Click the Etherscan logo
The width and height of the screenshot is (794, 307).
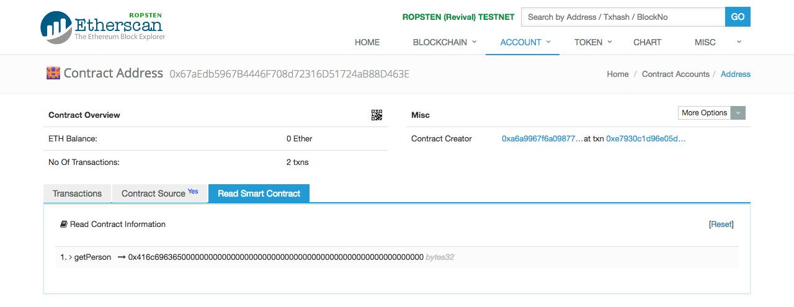(103, 27)
